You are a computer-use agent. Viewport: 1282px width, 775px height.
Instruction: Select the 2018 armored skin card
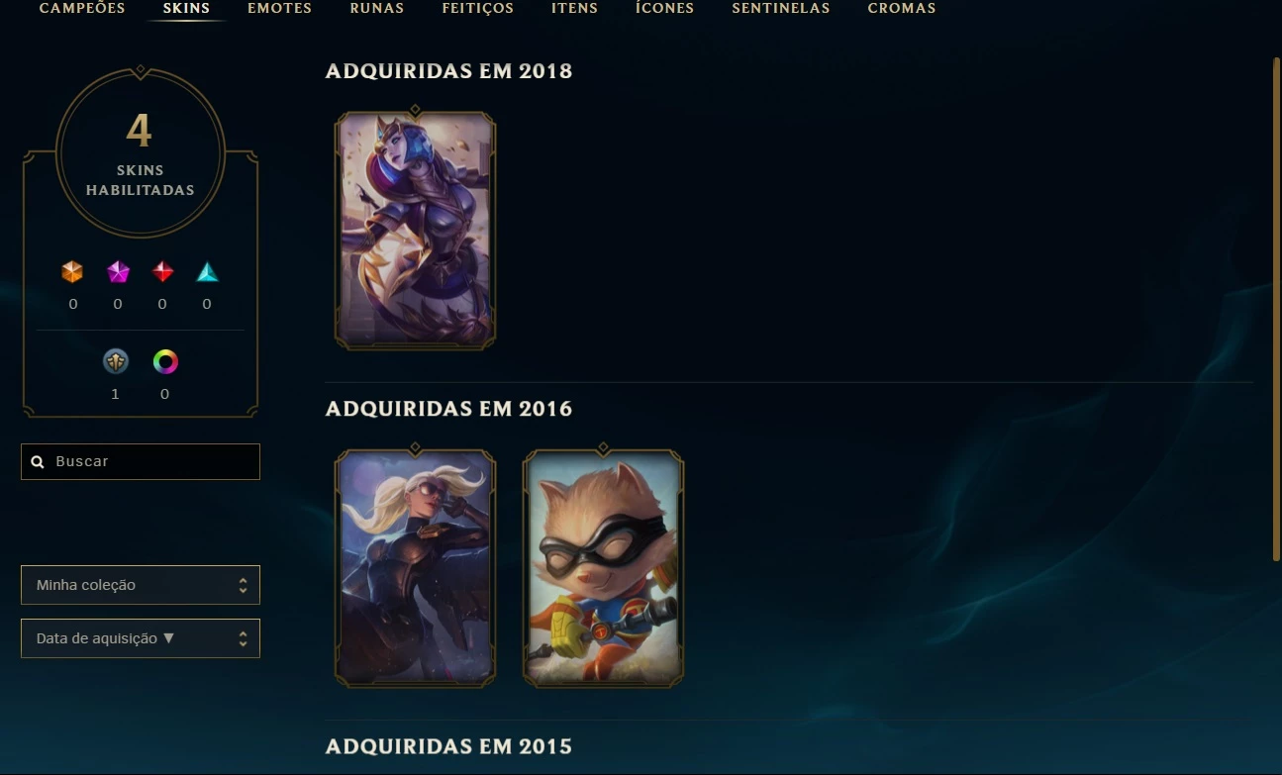point(415,230)
